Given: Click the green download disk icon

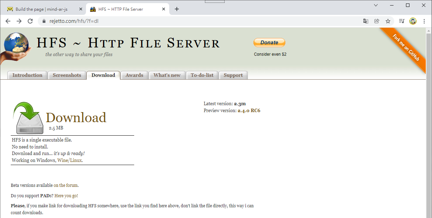Looking at the screenshot, I should tap(28, 118).
